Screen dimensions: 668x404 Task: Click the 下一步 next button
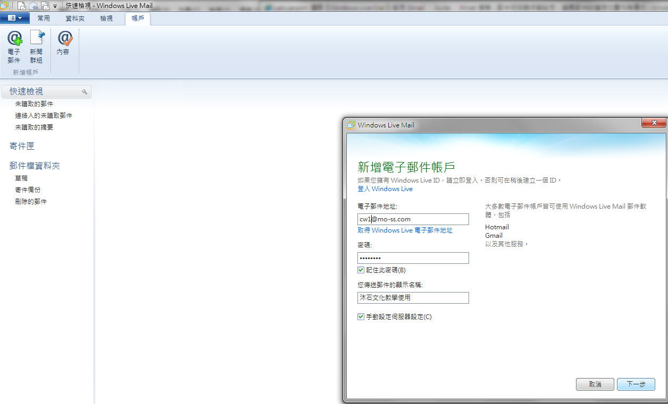click(x=636, y=384)
